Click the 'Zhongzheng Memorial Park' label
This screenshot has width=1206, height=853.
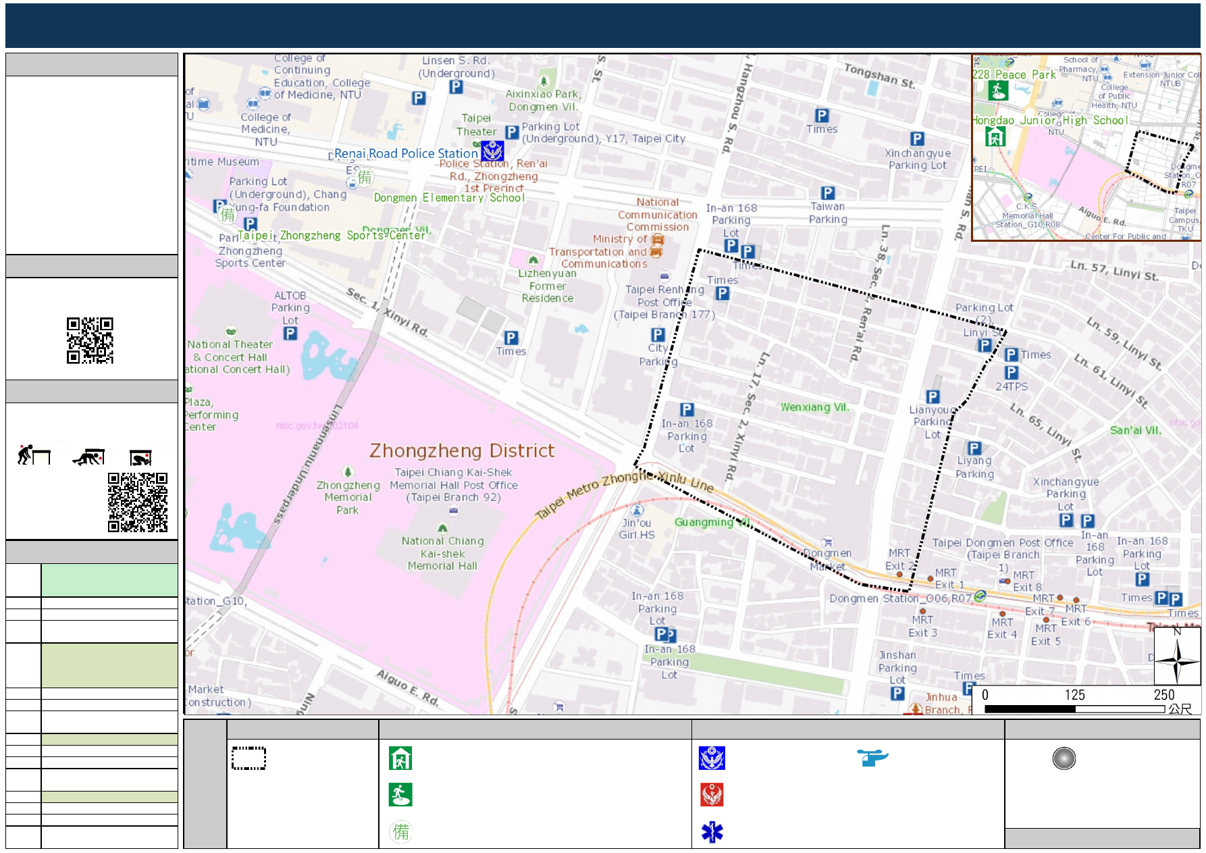pos(348,497)
